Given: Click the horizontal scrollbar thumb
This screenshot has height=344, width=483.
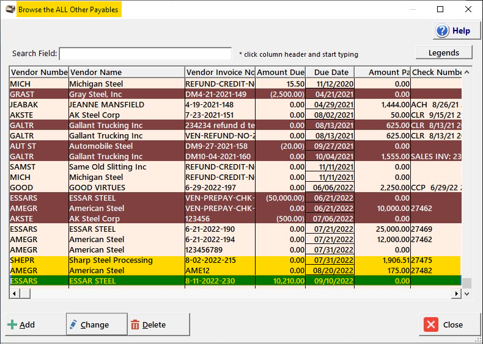Looking at the screenshot, I should pyautogui.click(x=25, y=293).
